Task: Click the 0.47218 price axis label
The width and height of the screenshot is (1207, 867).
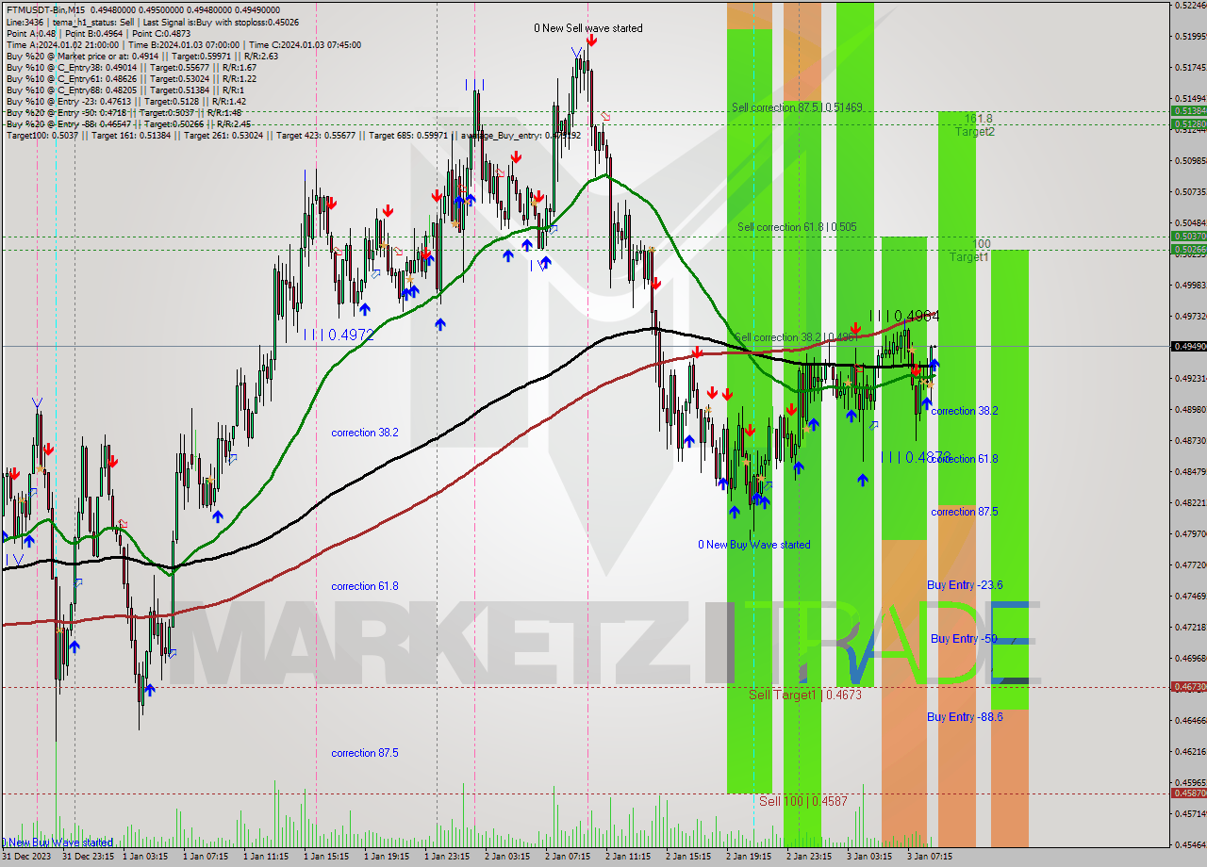Action: click(1190, 627)
